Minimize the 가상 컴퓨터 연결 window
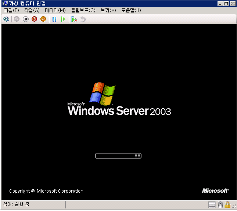 (220, 3)
